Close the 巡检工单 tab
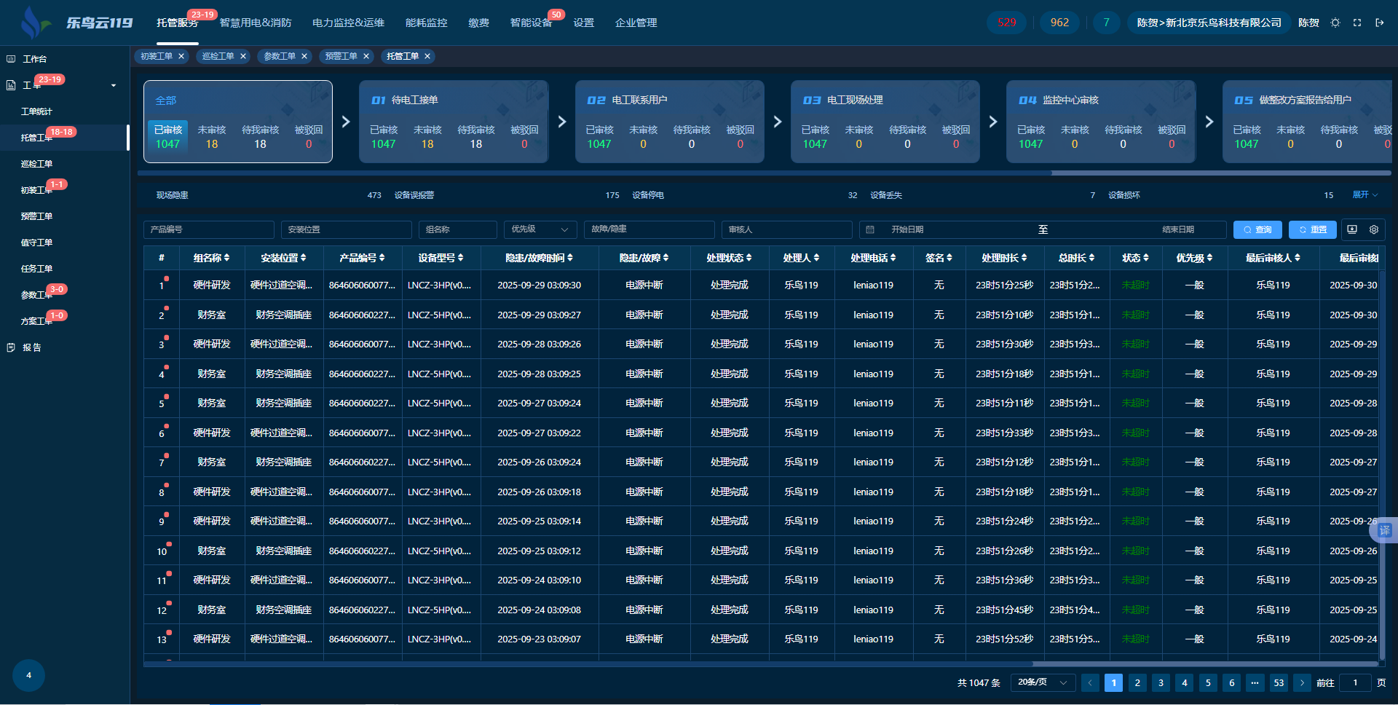The height and width of the screenshot is (705, 1398). pos(243,56)
